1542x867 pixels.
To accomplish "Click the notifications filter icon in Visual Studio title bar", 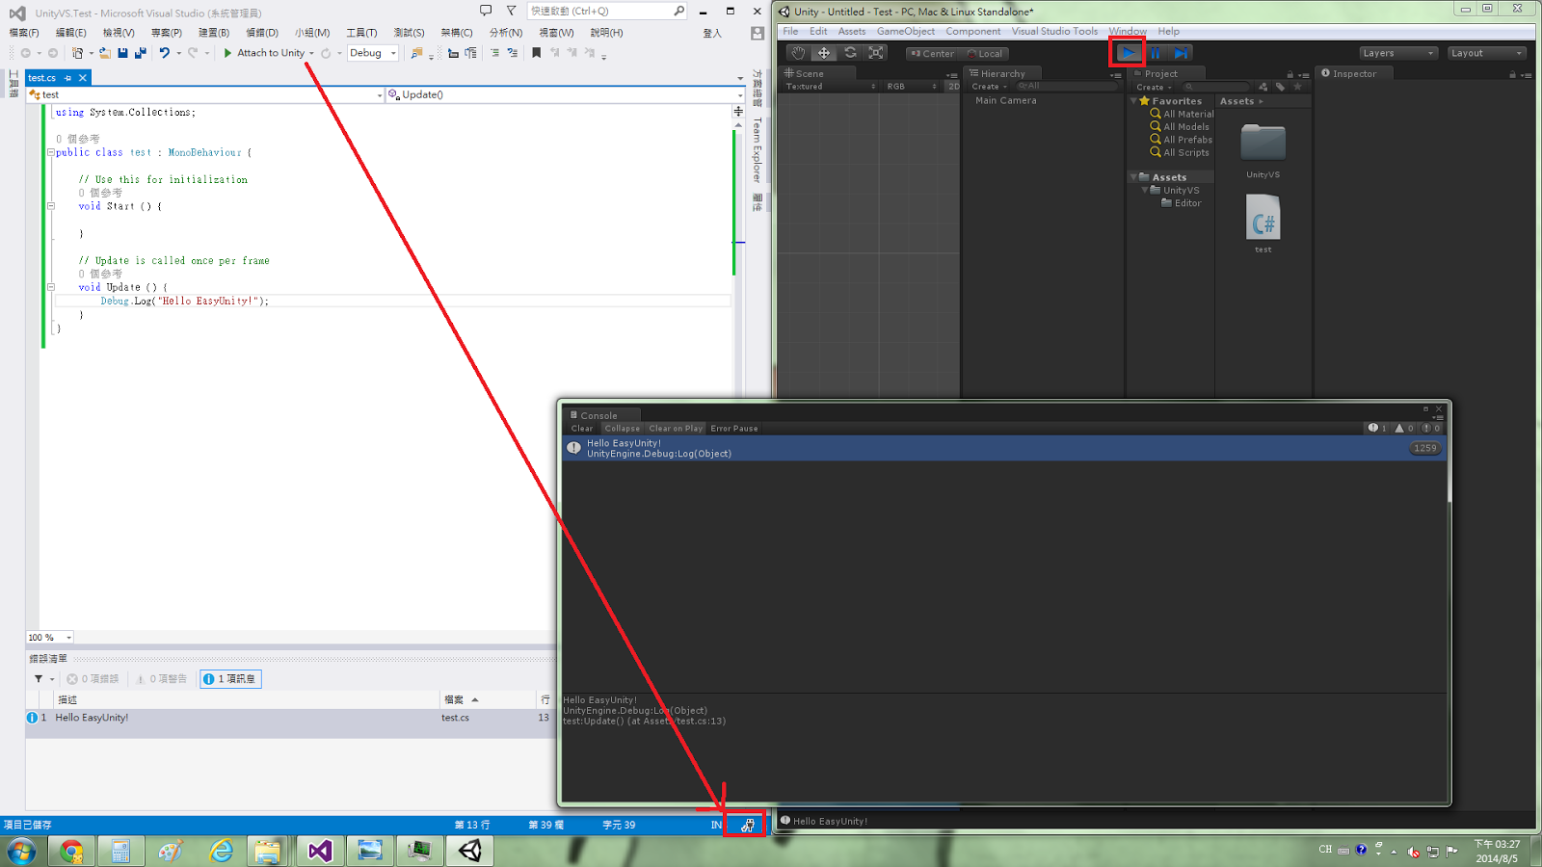I will [x=512, y=11].
